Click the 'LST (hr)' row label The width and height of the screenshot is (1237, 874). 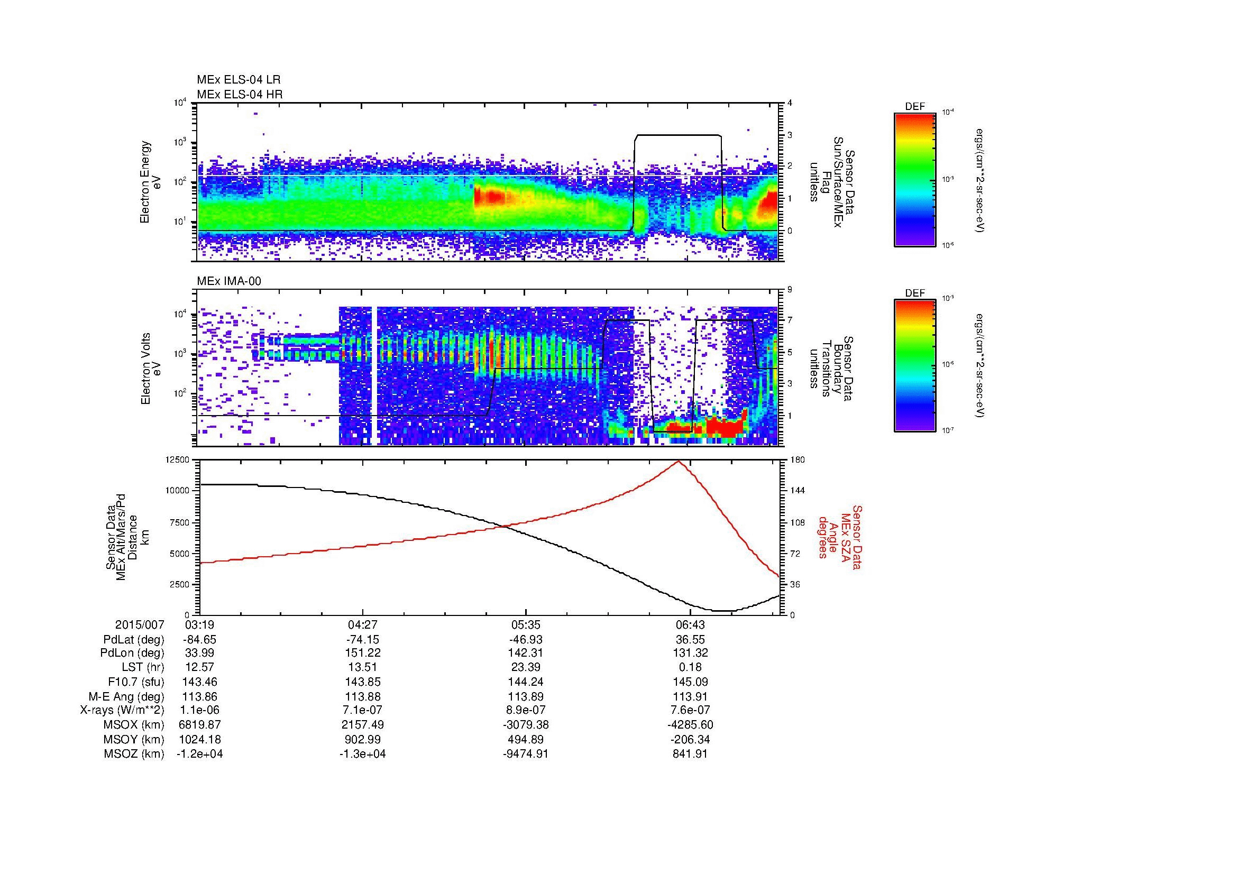pos(143,668)
